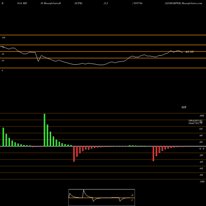Click the MR axis label '-60'

pyautogui.click(x=201, y=169)
